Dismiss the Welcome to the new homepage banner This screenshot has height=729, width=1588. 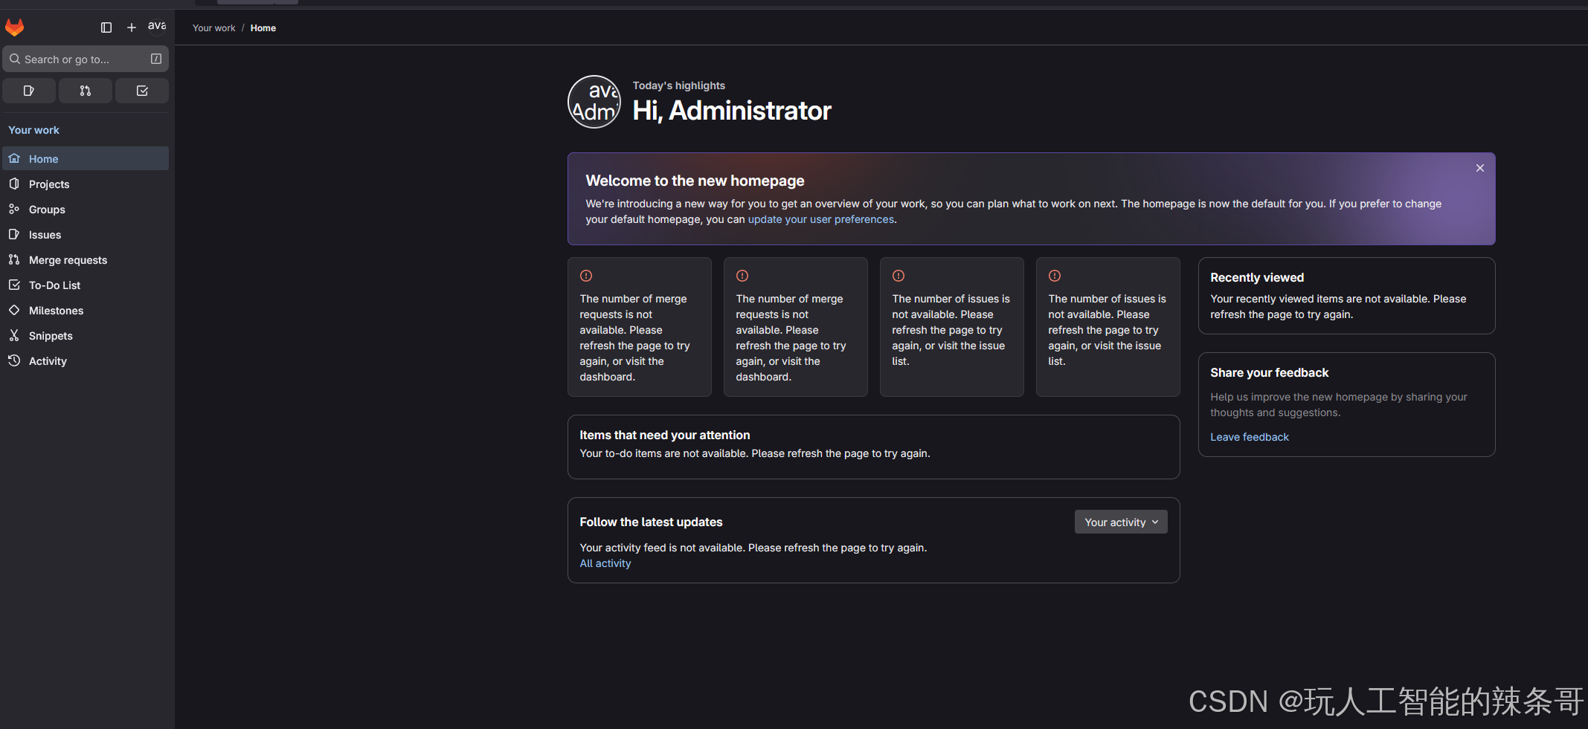point(1480,168)
